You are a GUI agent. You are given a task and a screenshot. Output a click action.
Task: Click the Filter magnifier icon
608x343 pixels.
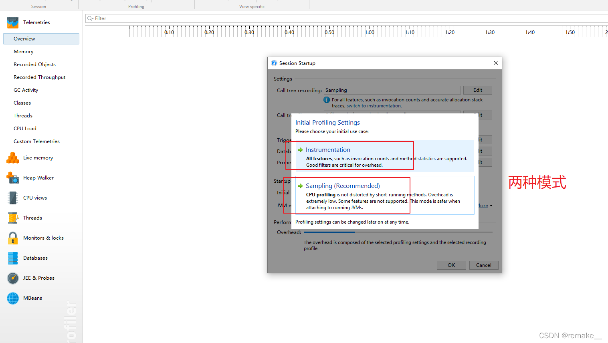pos(90,18)
